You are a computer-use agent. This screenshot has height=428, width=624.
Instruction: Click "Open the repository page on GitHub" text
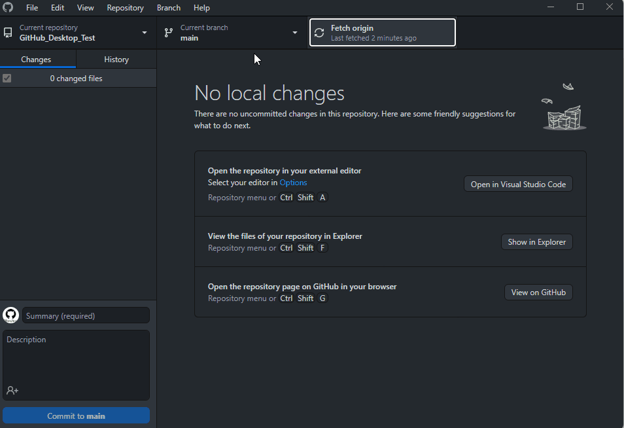tap(273, 287)
